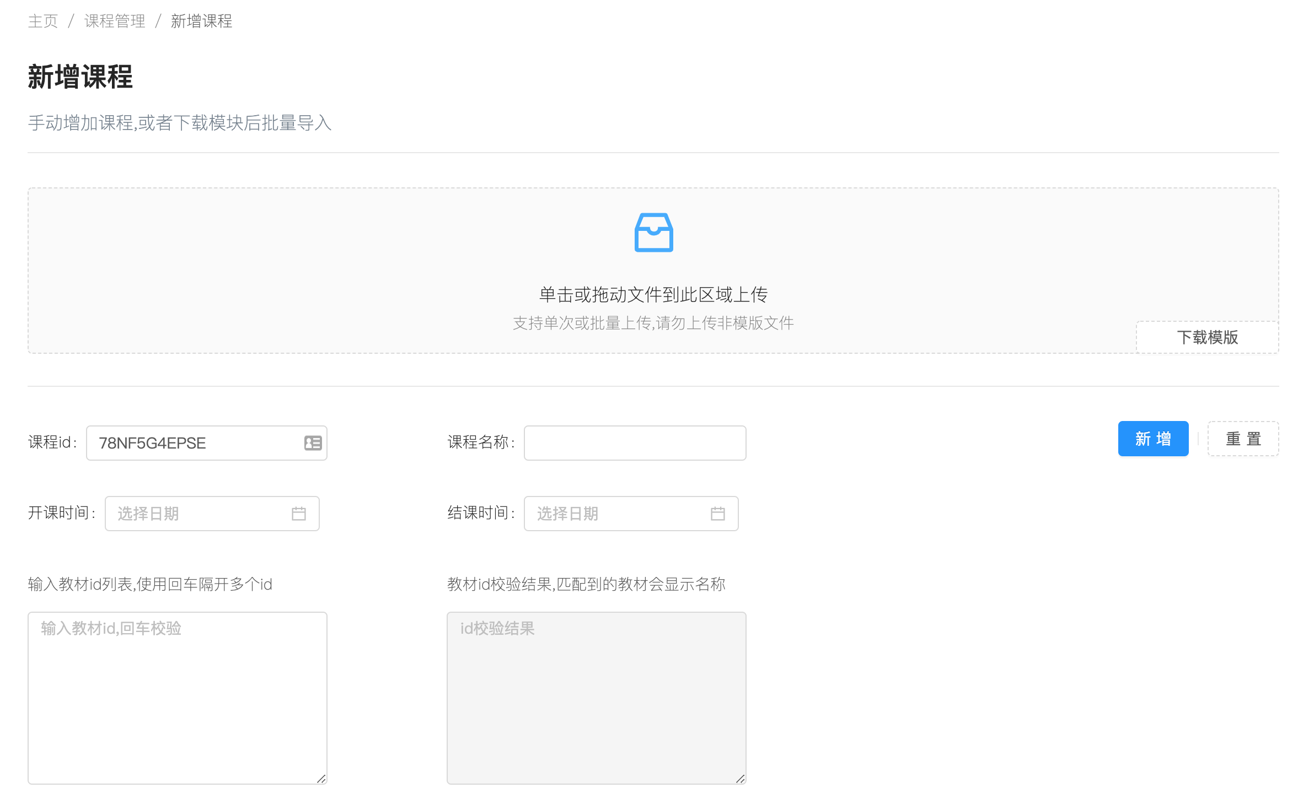
Task: Click the blue 新增 button
Action: (x=1153, y=439)
